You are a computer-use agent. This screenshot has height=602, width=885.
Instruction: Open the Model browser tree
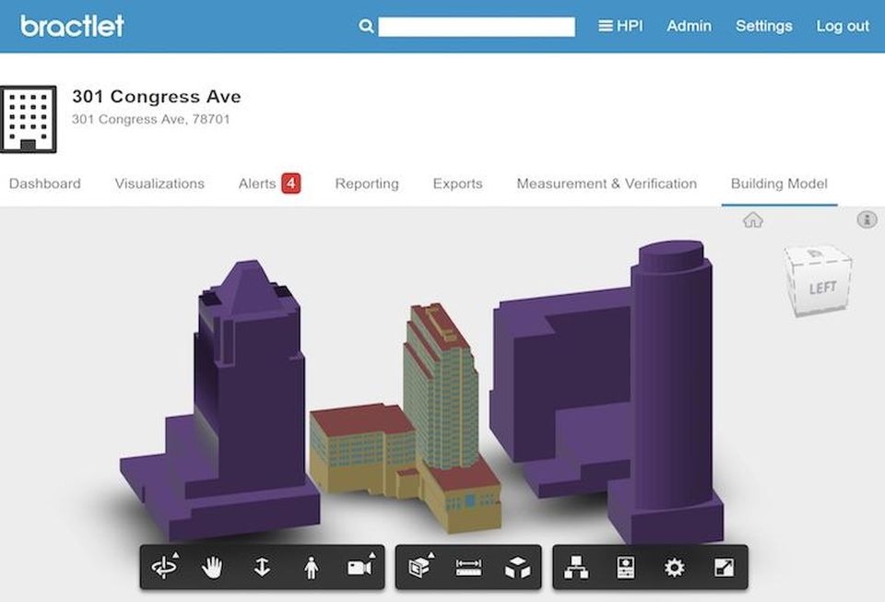tap(576, 568)
